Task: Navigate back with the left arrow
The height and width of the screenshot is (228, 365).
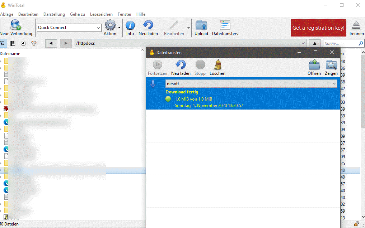Action: [x=51, y=43]
